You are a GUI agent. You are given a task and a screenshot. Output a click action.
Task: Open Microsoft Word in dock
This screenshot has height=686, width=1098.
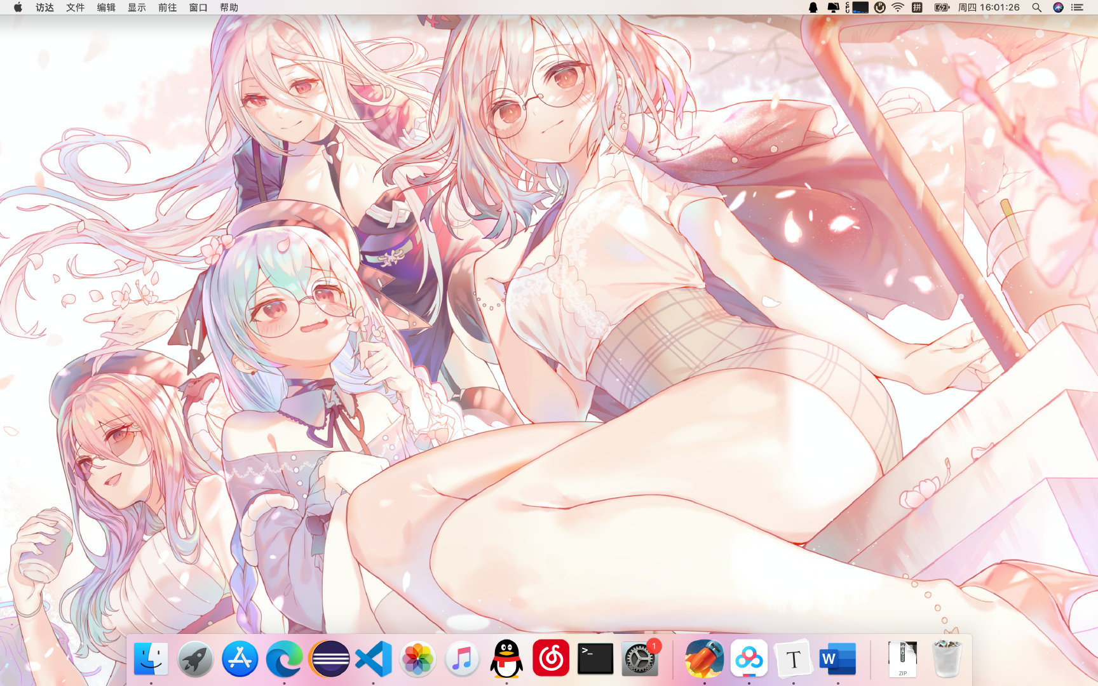tap(838, 659)
